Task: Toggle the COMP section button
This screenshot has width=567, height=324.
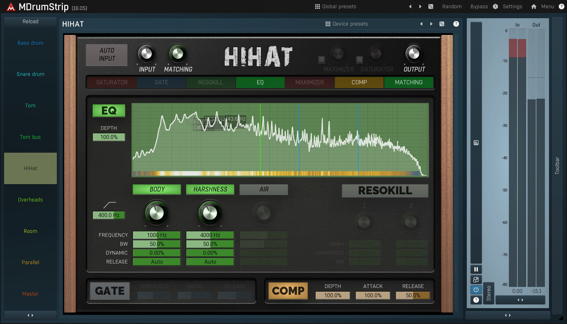Action: pyautogui.click(x=288, y=291)
